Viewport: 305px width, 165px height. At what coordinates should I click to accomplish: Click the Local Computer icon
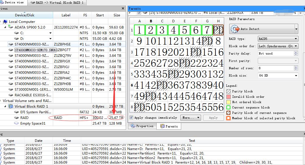coord(5,22)
